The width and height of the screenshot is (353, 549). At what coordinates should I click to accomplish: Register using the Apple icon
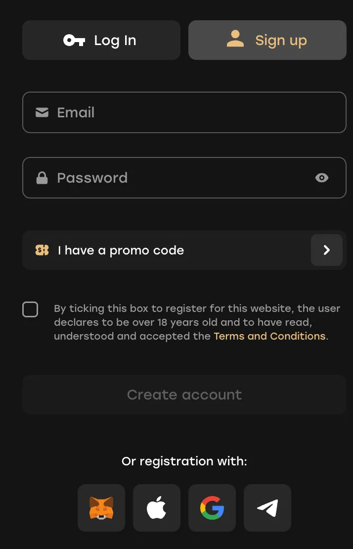(156, 507)
